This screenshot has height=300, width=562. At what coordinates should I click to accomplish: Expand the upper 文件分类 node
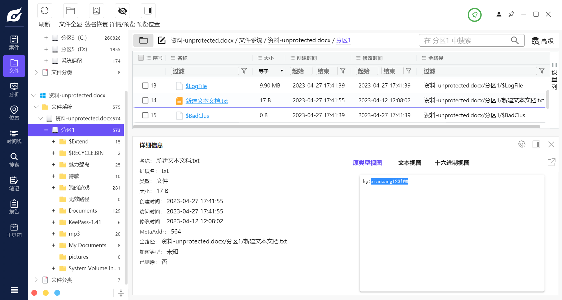click(x=36, y=72)
